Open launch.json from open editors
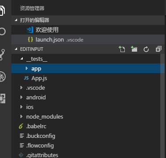This screenshot has height=158, width=166. point(88,39)
